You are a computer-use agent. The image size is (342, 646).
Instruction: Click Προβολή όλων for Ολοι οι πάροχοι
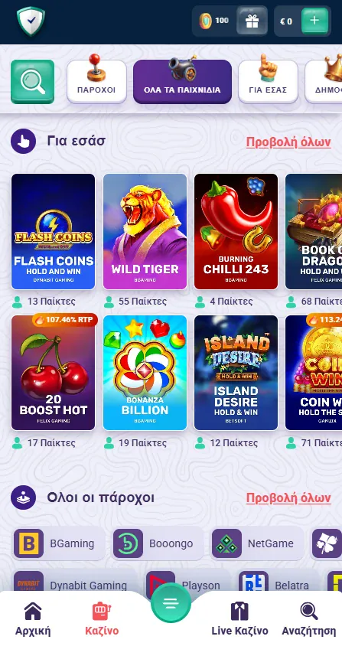288,498
